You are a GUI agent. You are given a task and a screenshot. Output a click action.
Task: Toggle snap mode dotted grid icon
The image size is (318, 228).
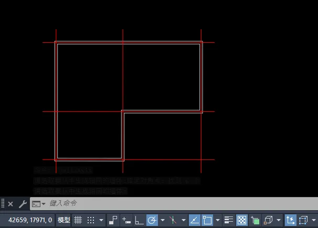[x=91, y=220]
